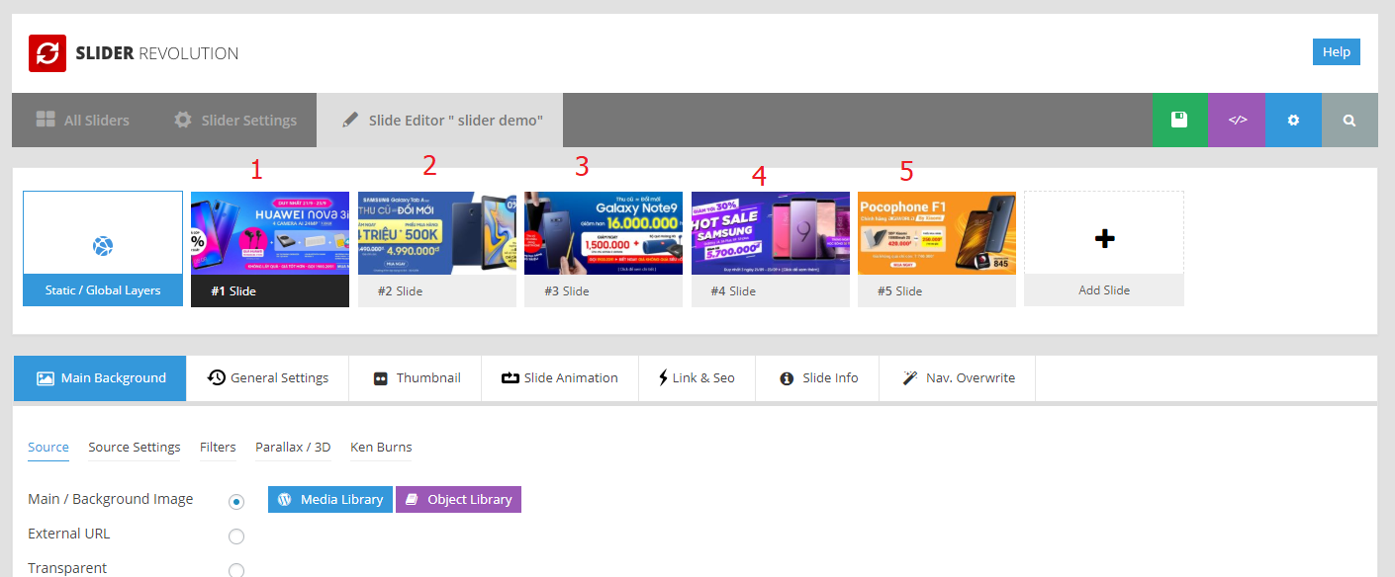The width and height of the screenshot is (1395, 577).
Task: Open the #2 Slide Galaxy Tab thumbnail
Action: (x=437, y=249)
